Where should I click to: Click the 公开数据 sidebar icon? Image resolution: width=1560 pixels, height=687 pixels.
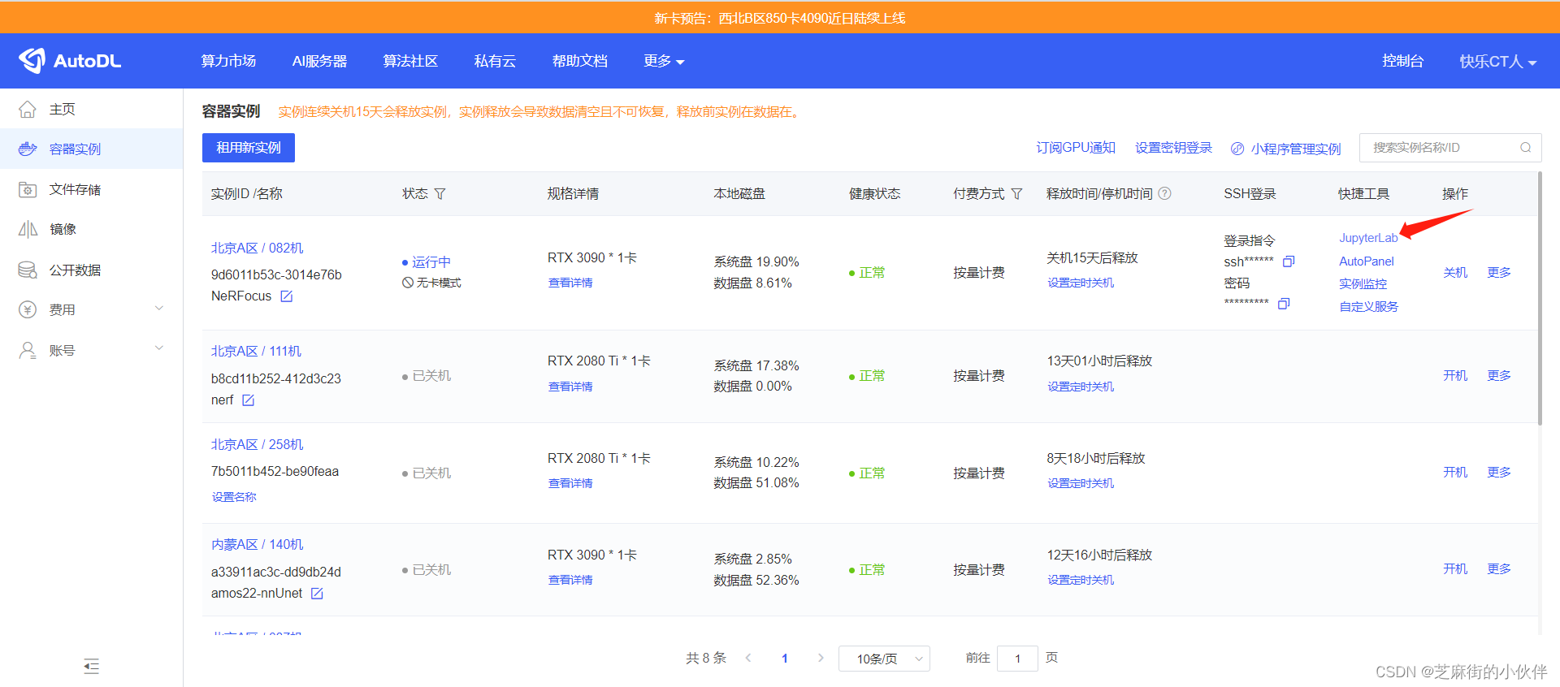tap(28, 270)
